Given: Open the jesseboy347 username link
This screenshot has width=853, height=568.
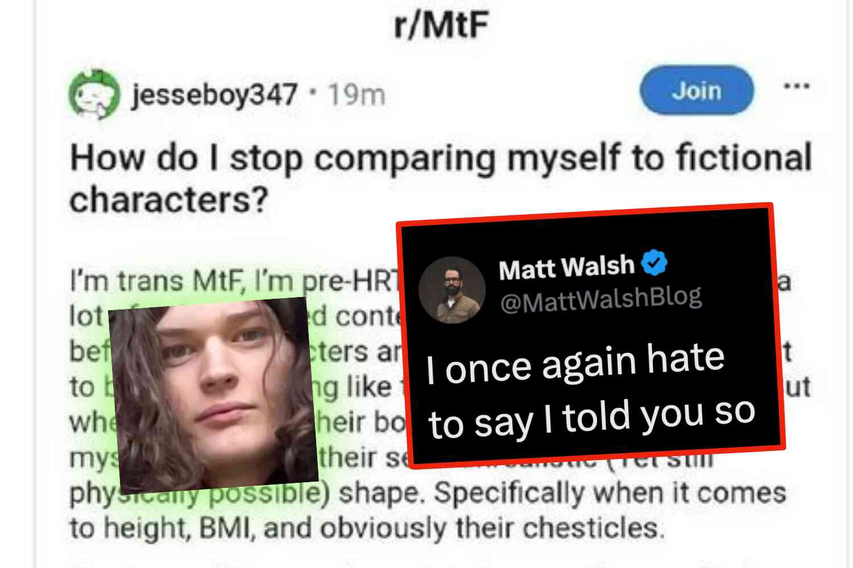Looking at the screenshot, I should [x=214, y=94].
